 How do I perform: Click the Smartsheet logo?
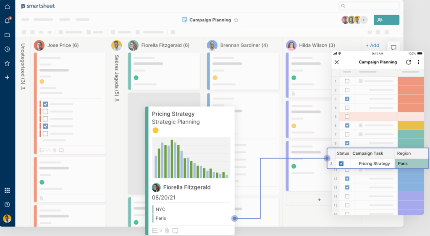coord(38,6)
